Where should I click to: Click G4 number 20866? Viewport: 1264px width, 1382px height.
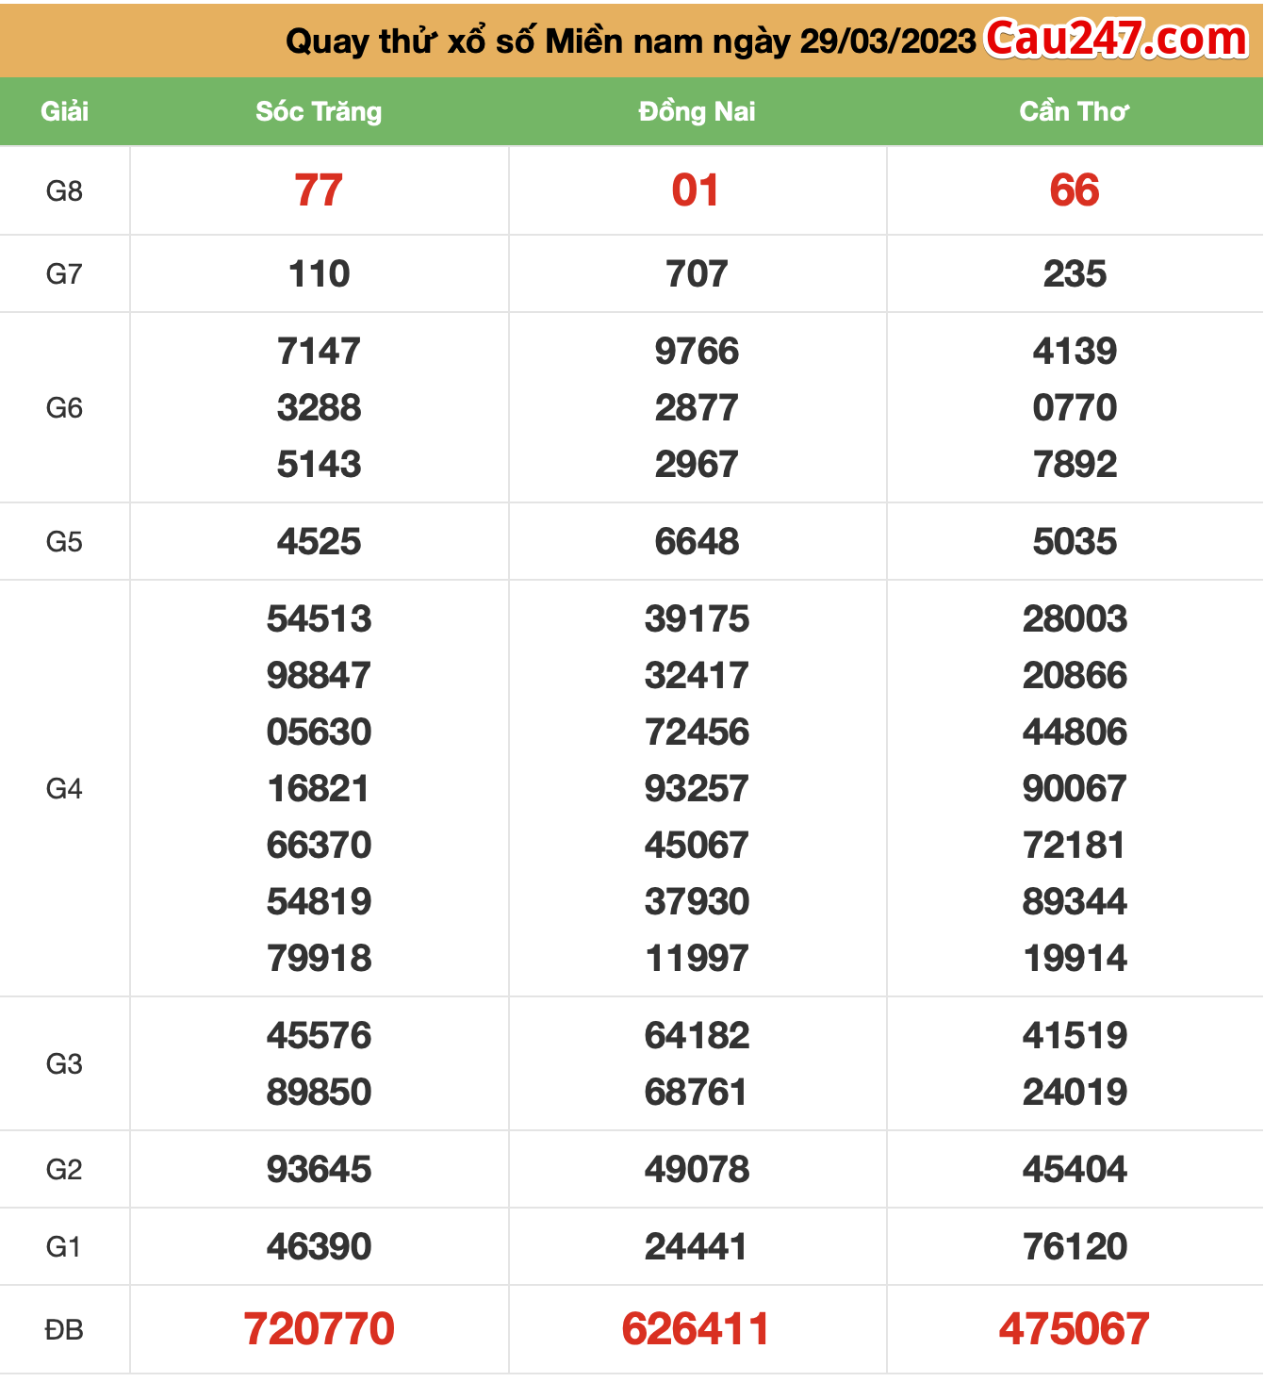pyautogui.click(x=1075, y=676)
